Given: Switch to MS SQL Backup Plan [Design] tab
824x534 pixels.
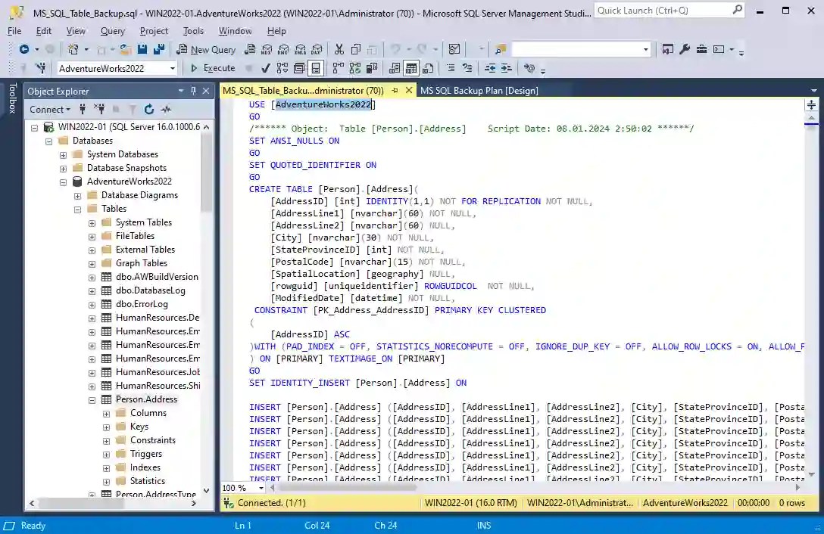Looking at the screenshot, I should [479, 90].
